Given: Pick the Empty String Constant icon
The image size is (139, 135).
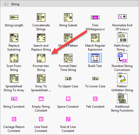Looking at the screenshot, I should point(41,99).
